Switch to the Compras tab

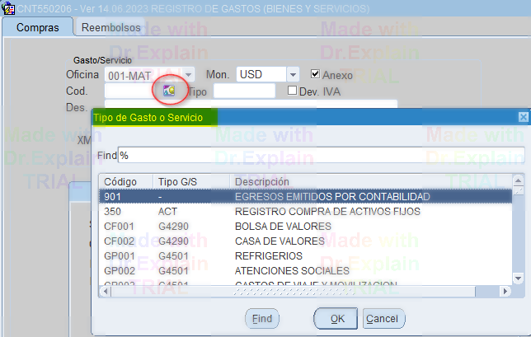[38, 27]
